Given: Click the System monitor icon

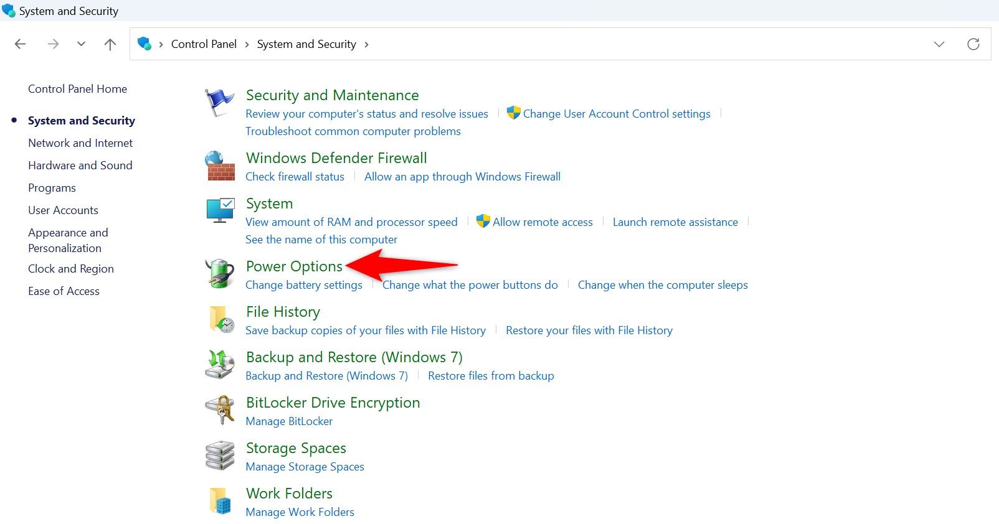Looking at the screenshot, I should pyautogui.click(x=220, y=210).
